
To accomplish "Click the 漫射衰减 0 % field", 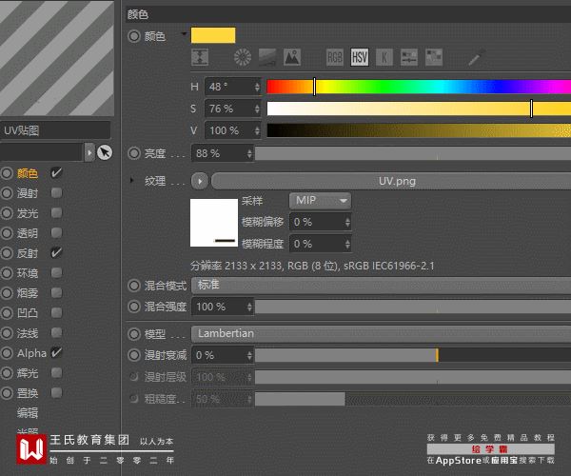I will point(222,355).
